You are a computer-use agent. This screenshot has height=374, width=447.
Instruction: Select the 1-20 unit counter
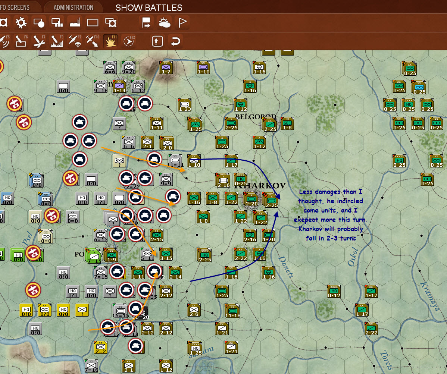coord(269,235)
